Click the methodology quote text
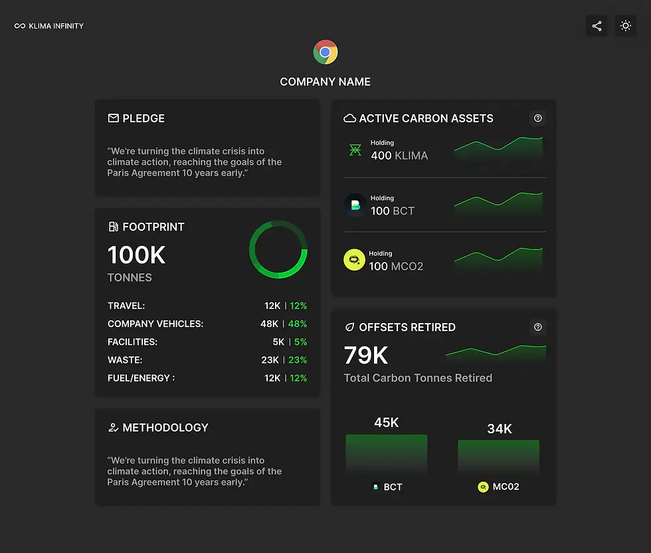651x553 pixels. [x=194, y=471]
